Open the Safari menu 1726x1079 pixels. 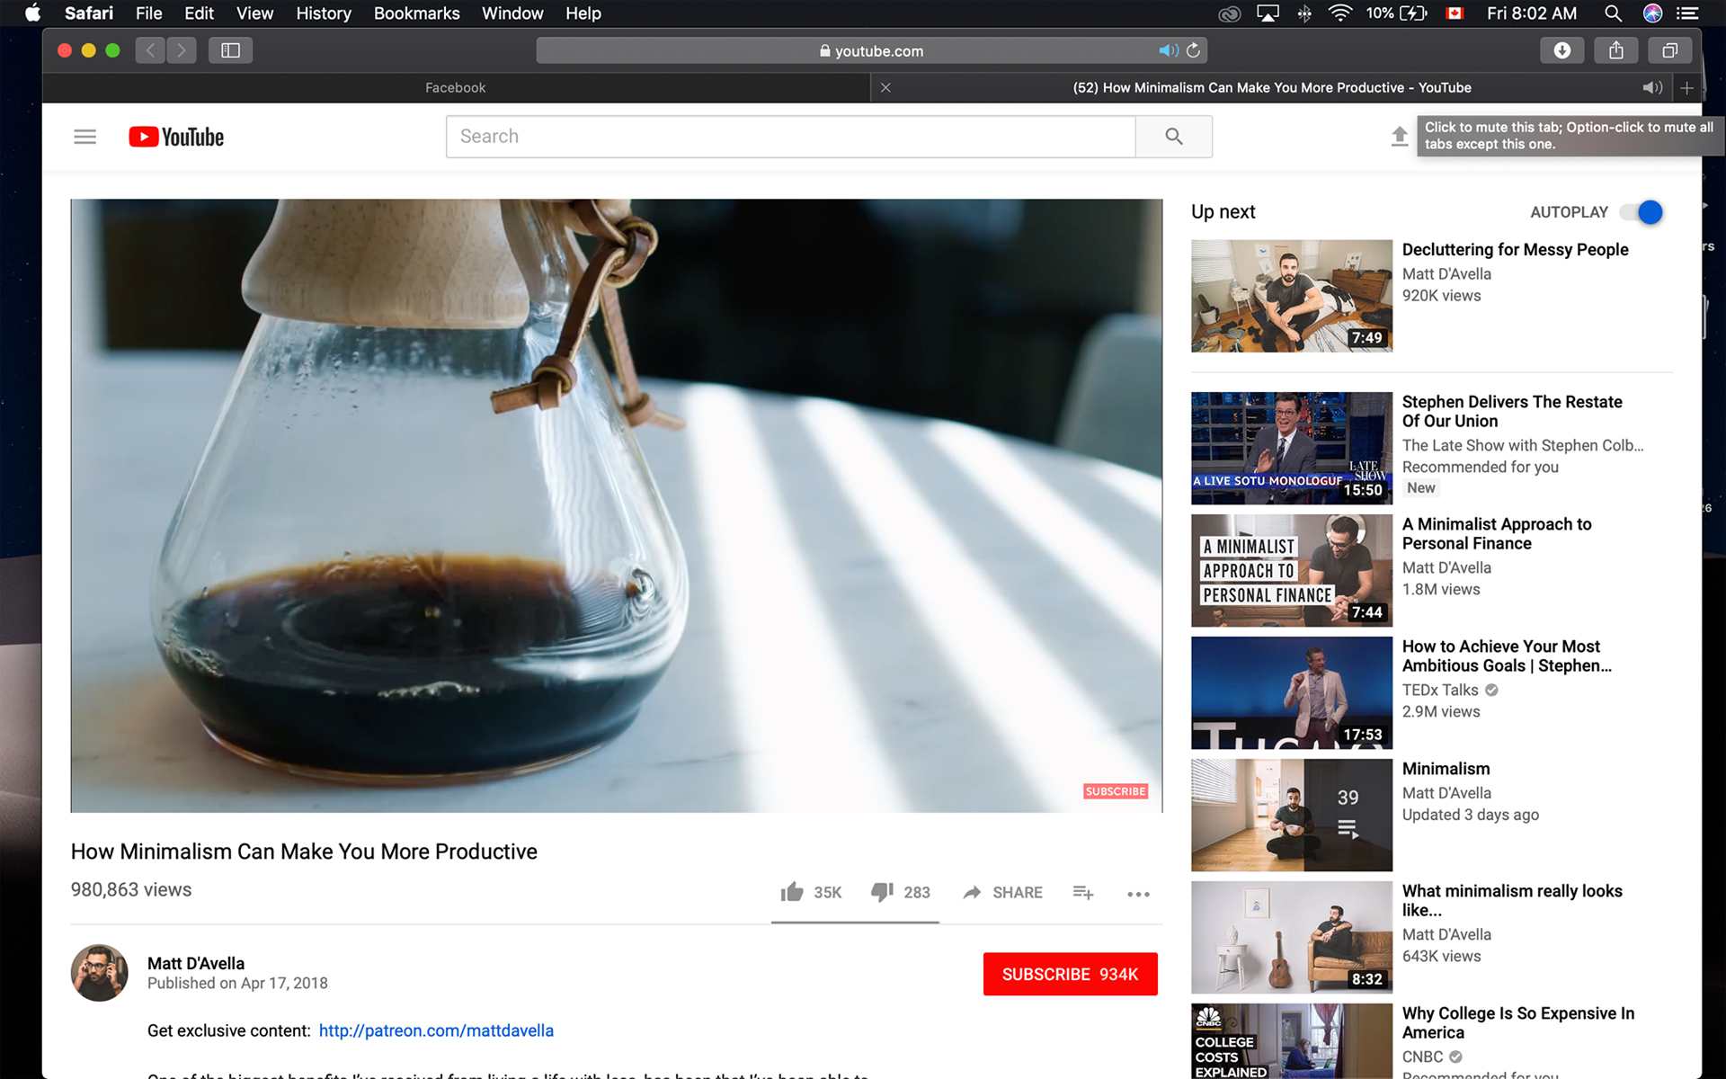pos(89,13)
